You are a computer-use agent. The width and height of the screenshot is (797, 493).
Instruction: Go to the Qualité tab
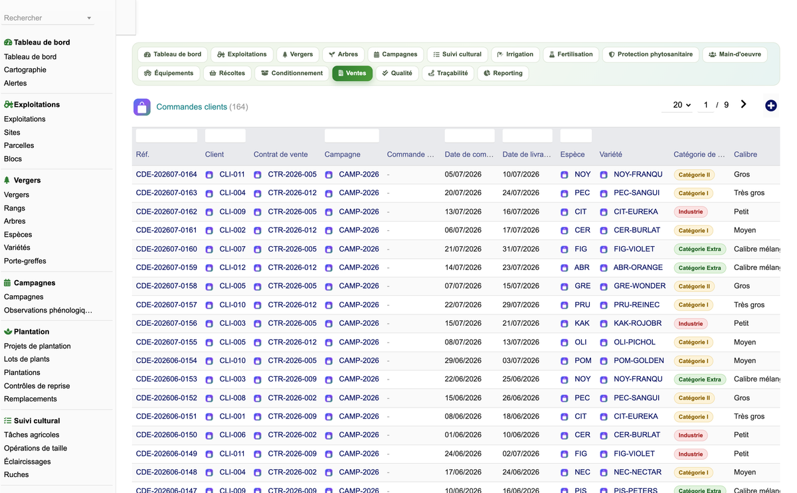[397, 73]
